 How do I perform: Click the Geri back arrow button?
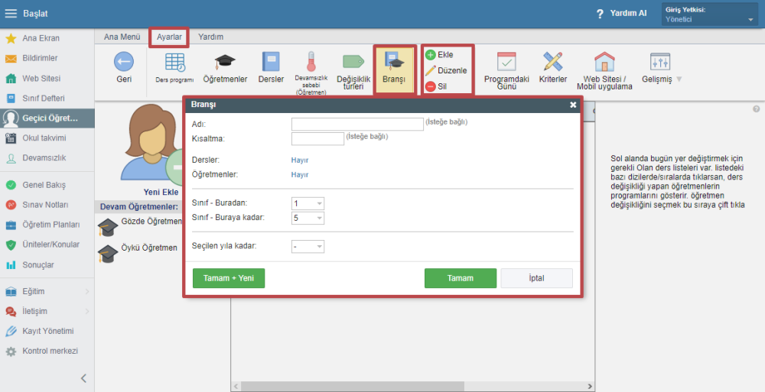coord(124,68)
